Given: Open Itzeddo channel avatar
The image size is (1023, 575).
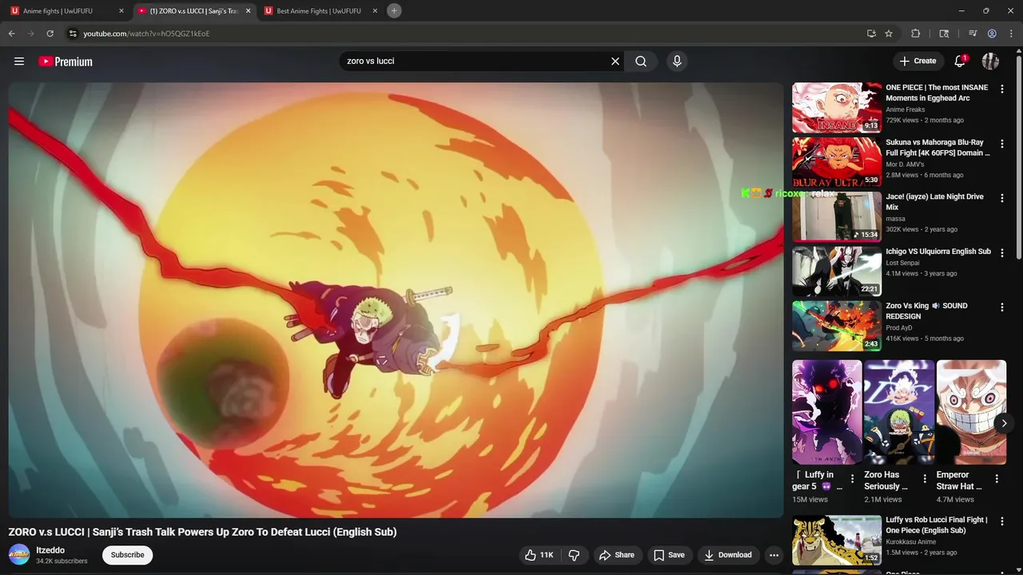Looking at the screenshot, I should 19,554.
